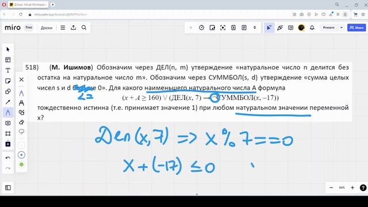This screenshot has width=368, height=207.
Task: Click the Present button
Action: pos(328,28)
